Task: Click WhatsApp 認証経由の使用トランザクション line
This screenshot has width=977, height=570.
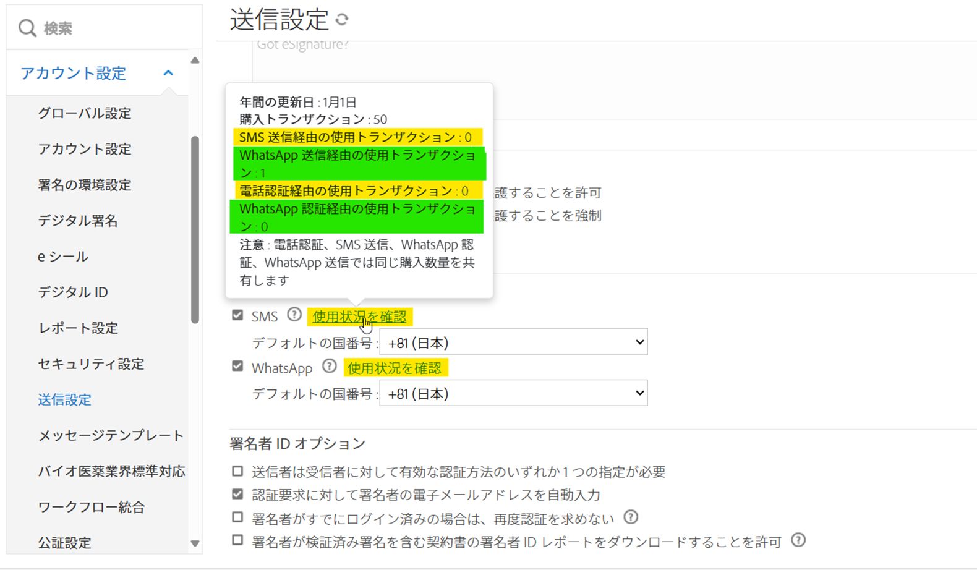Action: (359, 218)
